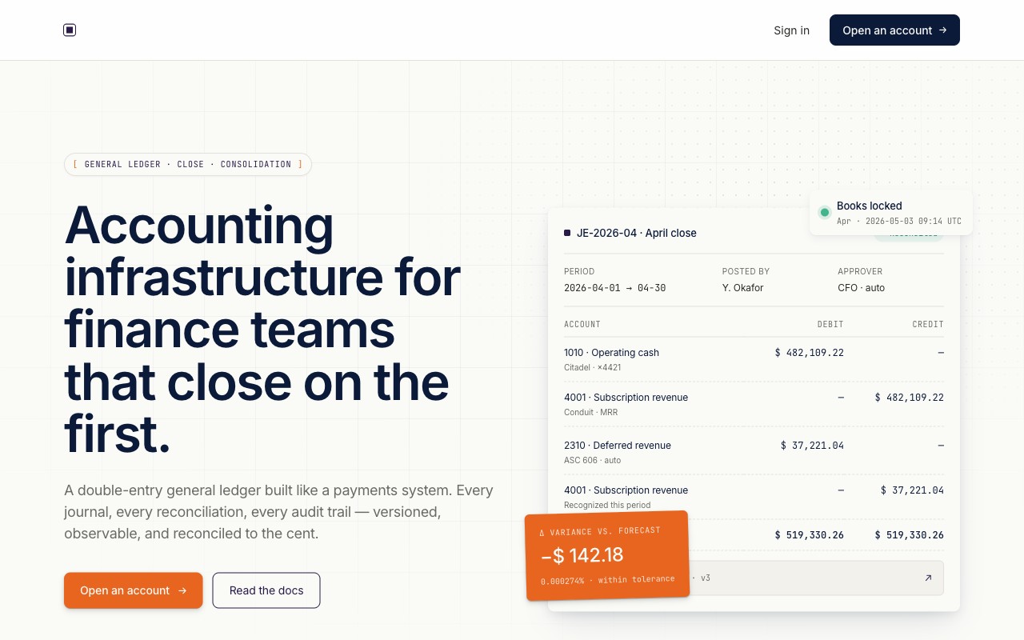Click the Read the docs button

tap(266, 590)
